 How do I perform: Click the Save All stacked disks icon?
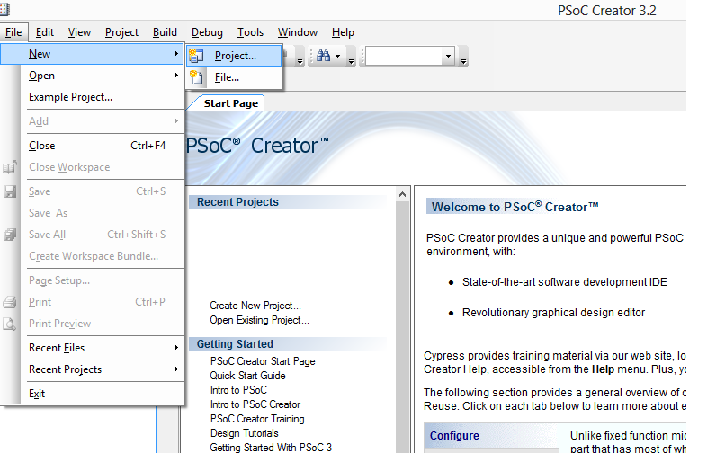pyautogui.click(x=10, y=235)
